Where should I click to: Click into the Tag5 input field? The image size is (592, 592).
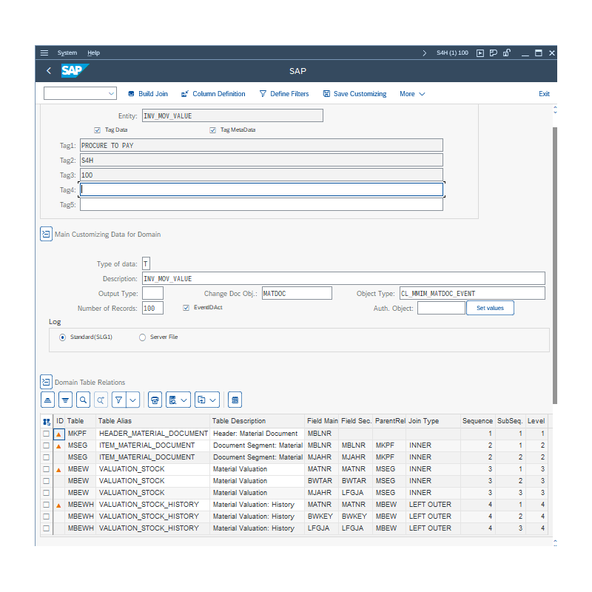pos(261,204)
